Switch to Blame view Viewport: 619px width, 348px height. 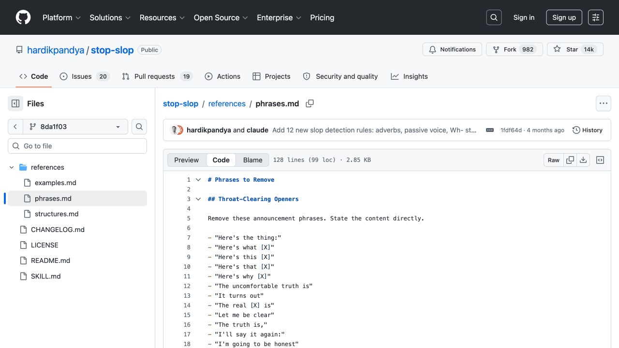(253, 160)
